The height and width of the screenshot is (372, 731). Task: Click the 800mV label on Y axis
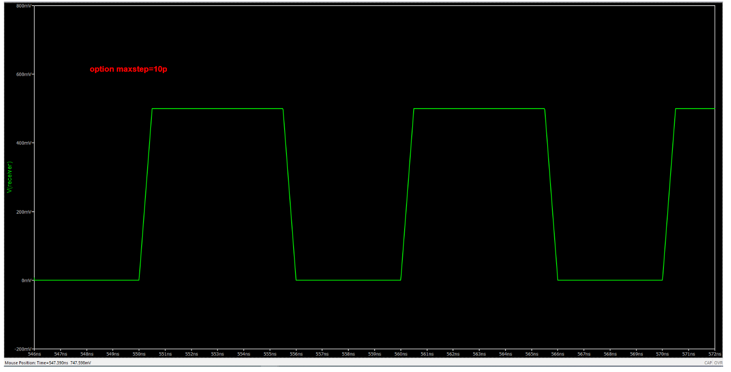23,6
